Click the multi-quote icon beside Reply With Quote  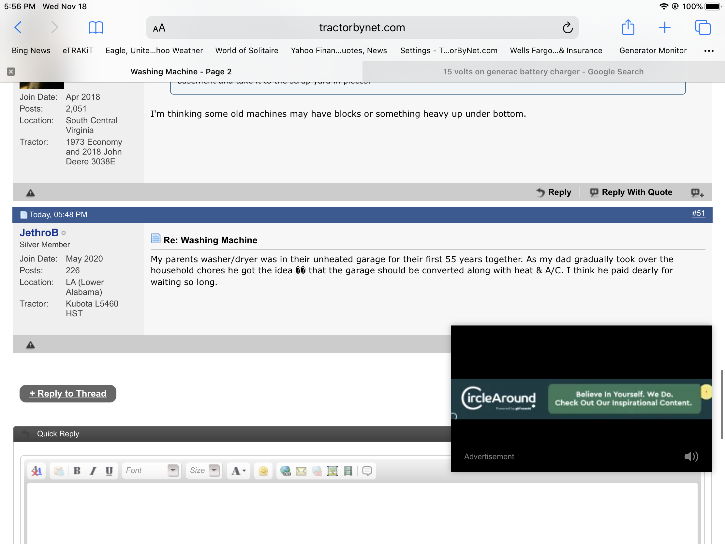(697, 193)
